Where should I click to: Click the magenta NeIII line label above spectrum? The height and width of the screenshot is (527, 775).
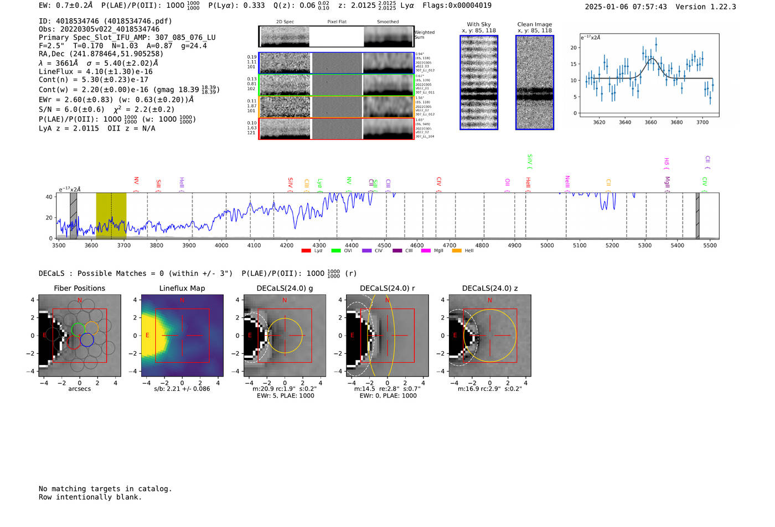[567, 182]
